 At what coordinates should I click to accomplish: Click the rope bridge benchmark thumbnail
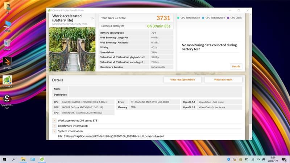[72, 49]
